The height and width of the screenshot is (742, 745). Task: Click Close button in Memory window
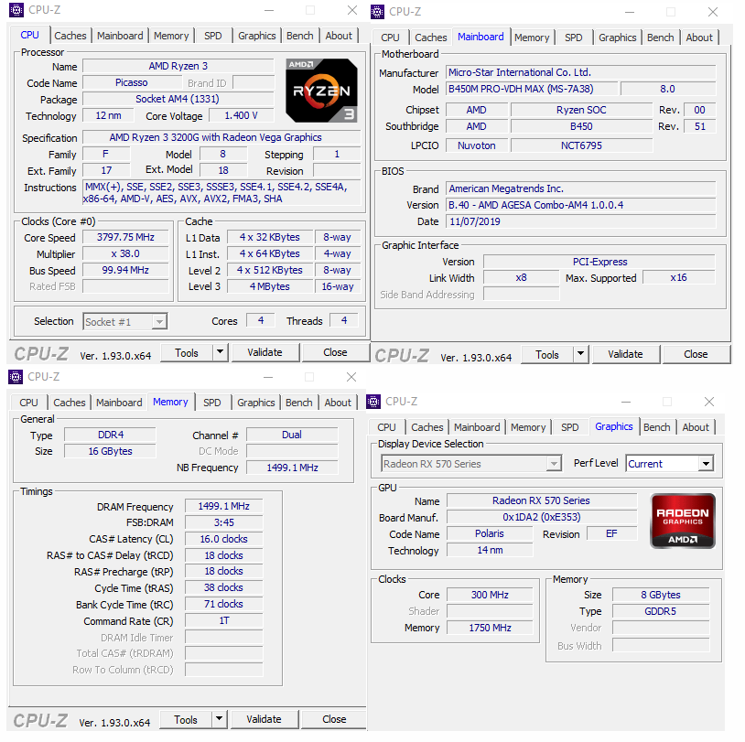[x=334, y=719]
